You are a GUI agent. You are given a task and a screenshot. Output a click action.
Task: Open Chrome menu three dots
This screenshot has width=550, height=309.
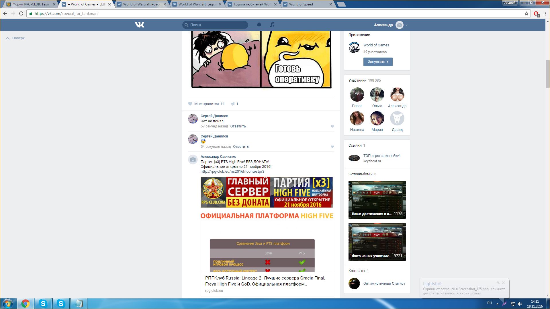(x=545, y=13)
